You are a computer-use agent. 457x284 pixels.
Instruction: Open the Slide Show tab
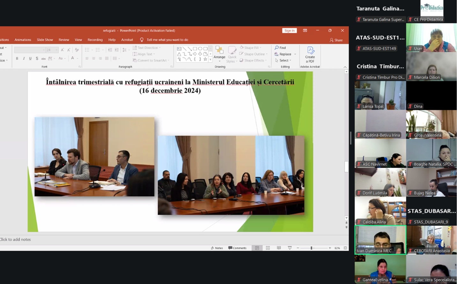coord(45,40)
